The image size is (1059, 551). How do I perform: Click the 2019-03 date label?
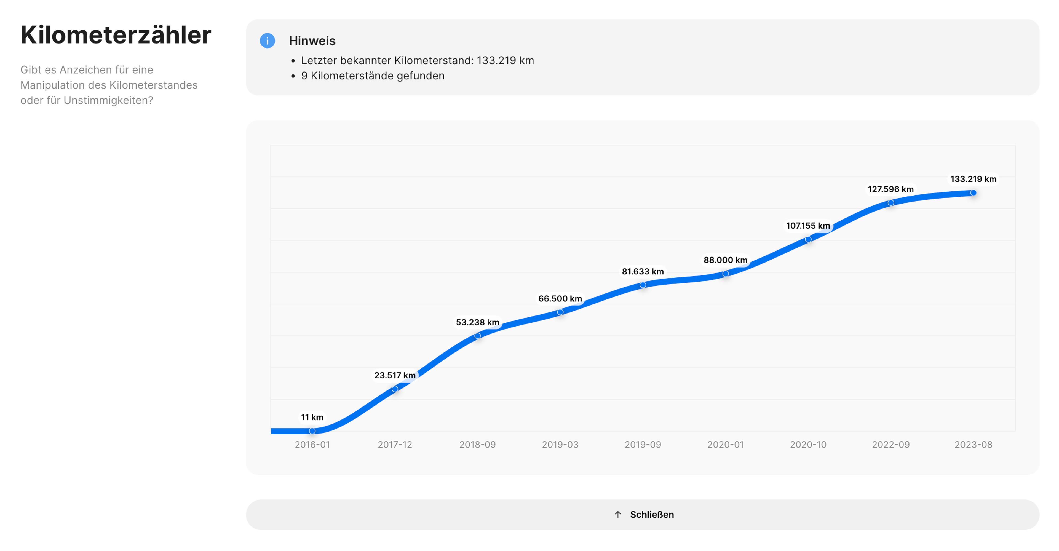point(560,445)
